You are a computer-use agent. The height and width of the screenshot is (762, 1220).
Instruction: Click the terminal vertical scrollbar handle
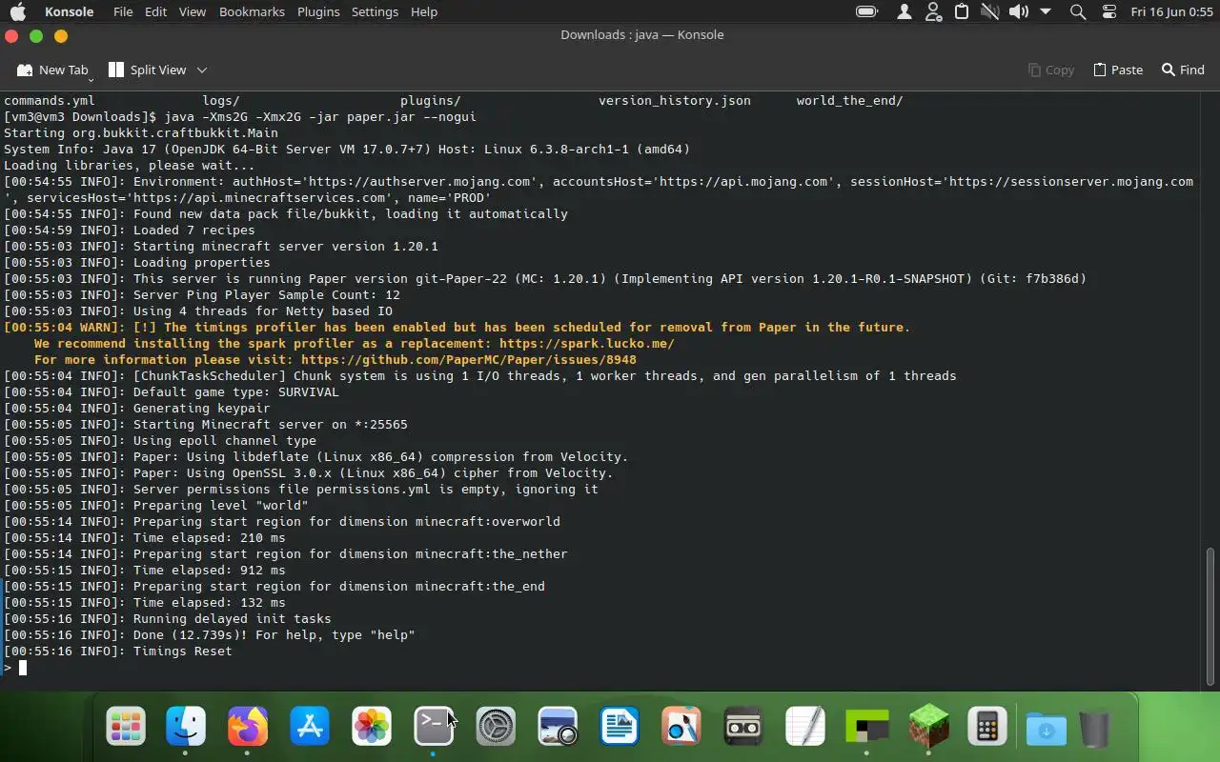[x=1211, y=615]
